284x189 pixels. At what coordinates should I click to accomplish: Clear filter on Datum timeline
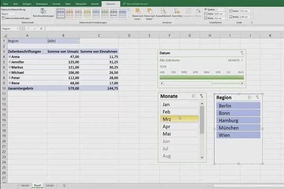point(241,53)
